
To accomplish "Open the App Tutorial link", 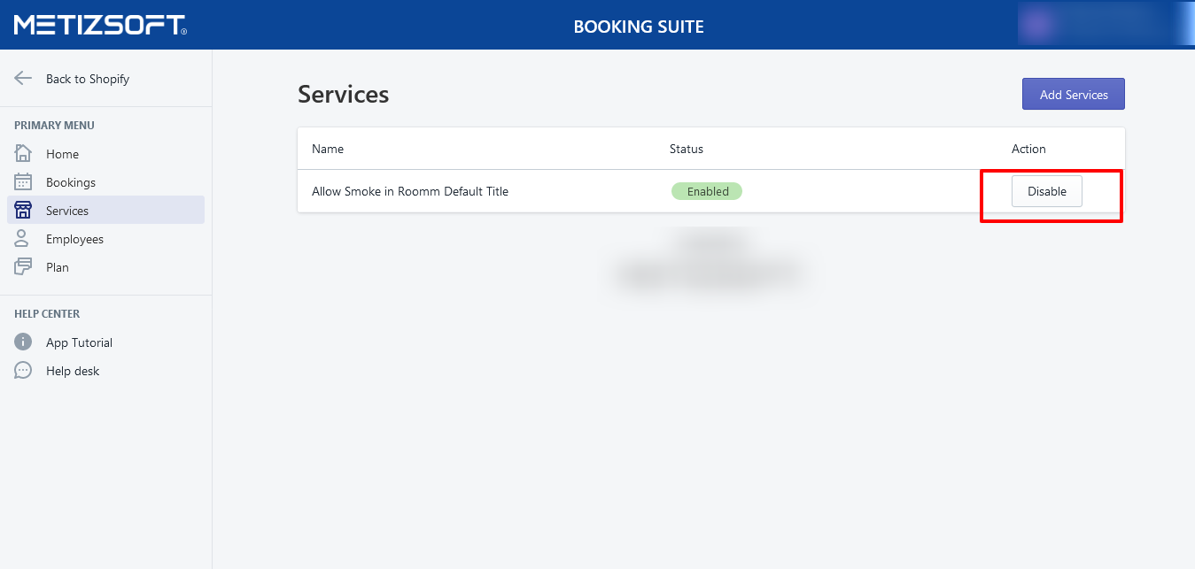I will click(79, 342).
